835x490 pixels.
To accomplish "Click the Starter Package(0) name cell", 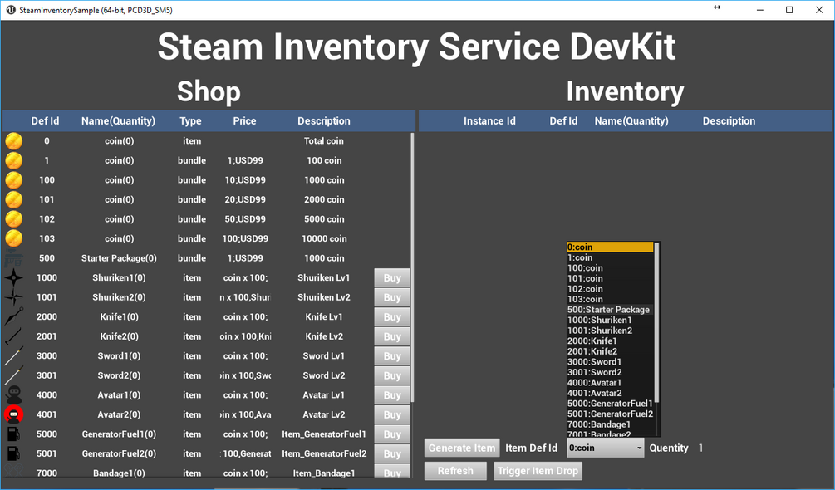I will tap(120, 258).
